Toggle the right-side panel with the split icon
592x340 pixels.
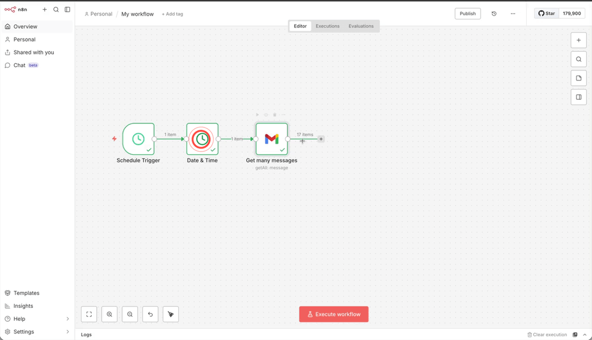tap(578, 97)
